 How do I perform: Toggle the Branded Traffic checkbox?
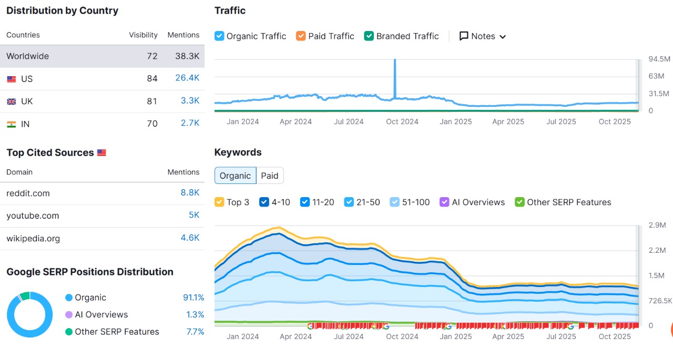pyautogui.click(x=369, y=36)
